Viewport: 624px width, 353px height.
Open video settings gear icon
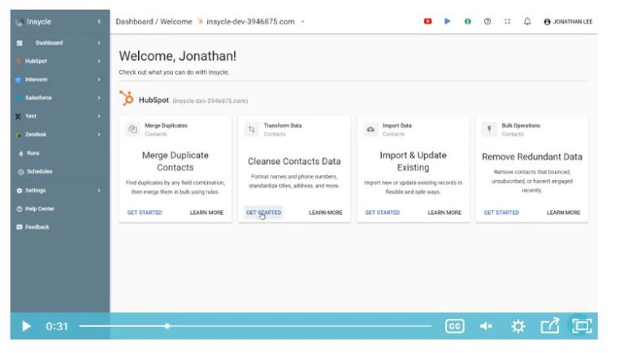(x=518, y=326)
